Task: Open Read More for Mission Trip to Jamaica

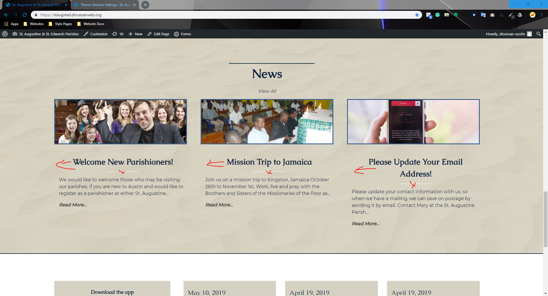Action: [219, 205]
